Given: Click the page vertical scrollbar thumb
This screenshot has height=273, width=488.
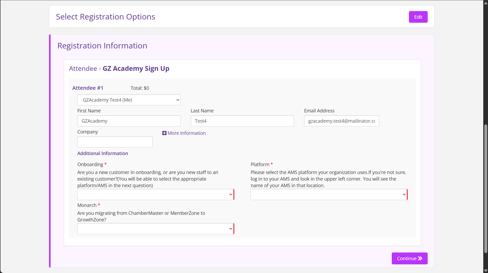Looking at the screenshot, I should point(486,188).
